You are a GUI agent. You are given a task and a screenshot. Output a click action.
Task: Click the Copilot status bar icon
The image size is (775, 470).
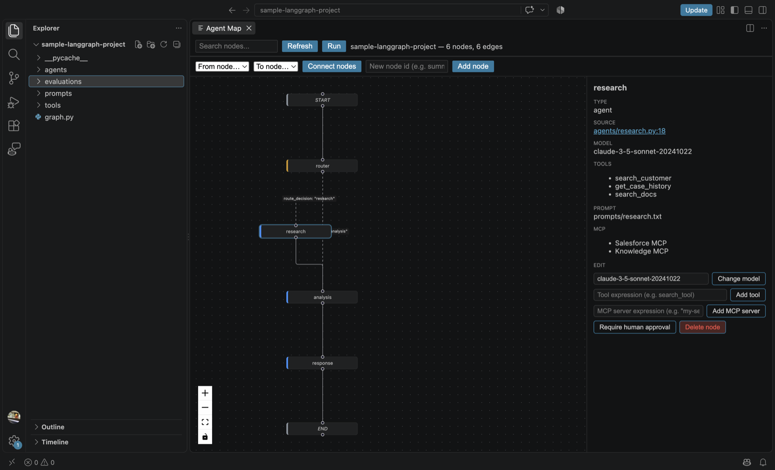point(747,462)
